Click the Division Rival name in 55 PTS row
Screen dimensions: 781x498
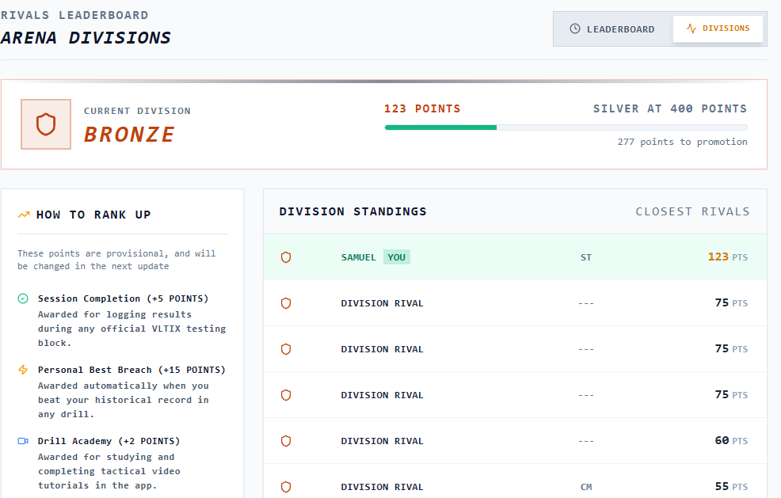[x=382, y=487]
